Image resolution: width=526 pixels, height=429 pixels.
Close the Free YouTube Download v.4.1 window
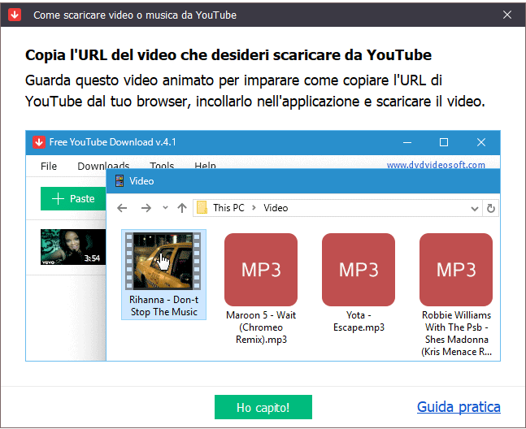pyautogui.click(x=481, y=142)
